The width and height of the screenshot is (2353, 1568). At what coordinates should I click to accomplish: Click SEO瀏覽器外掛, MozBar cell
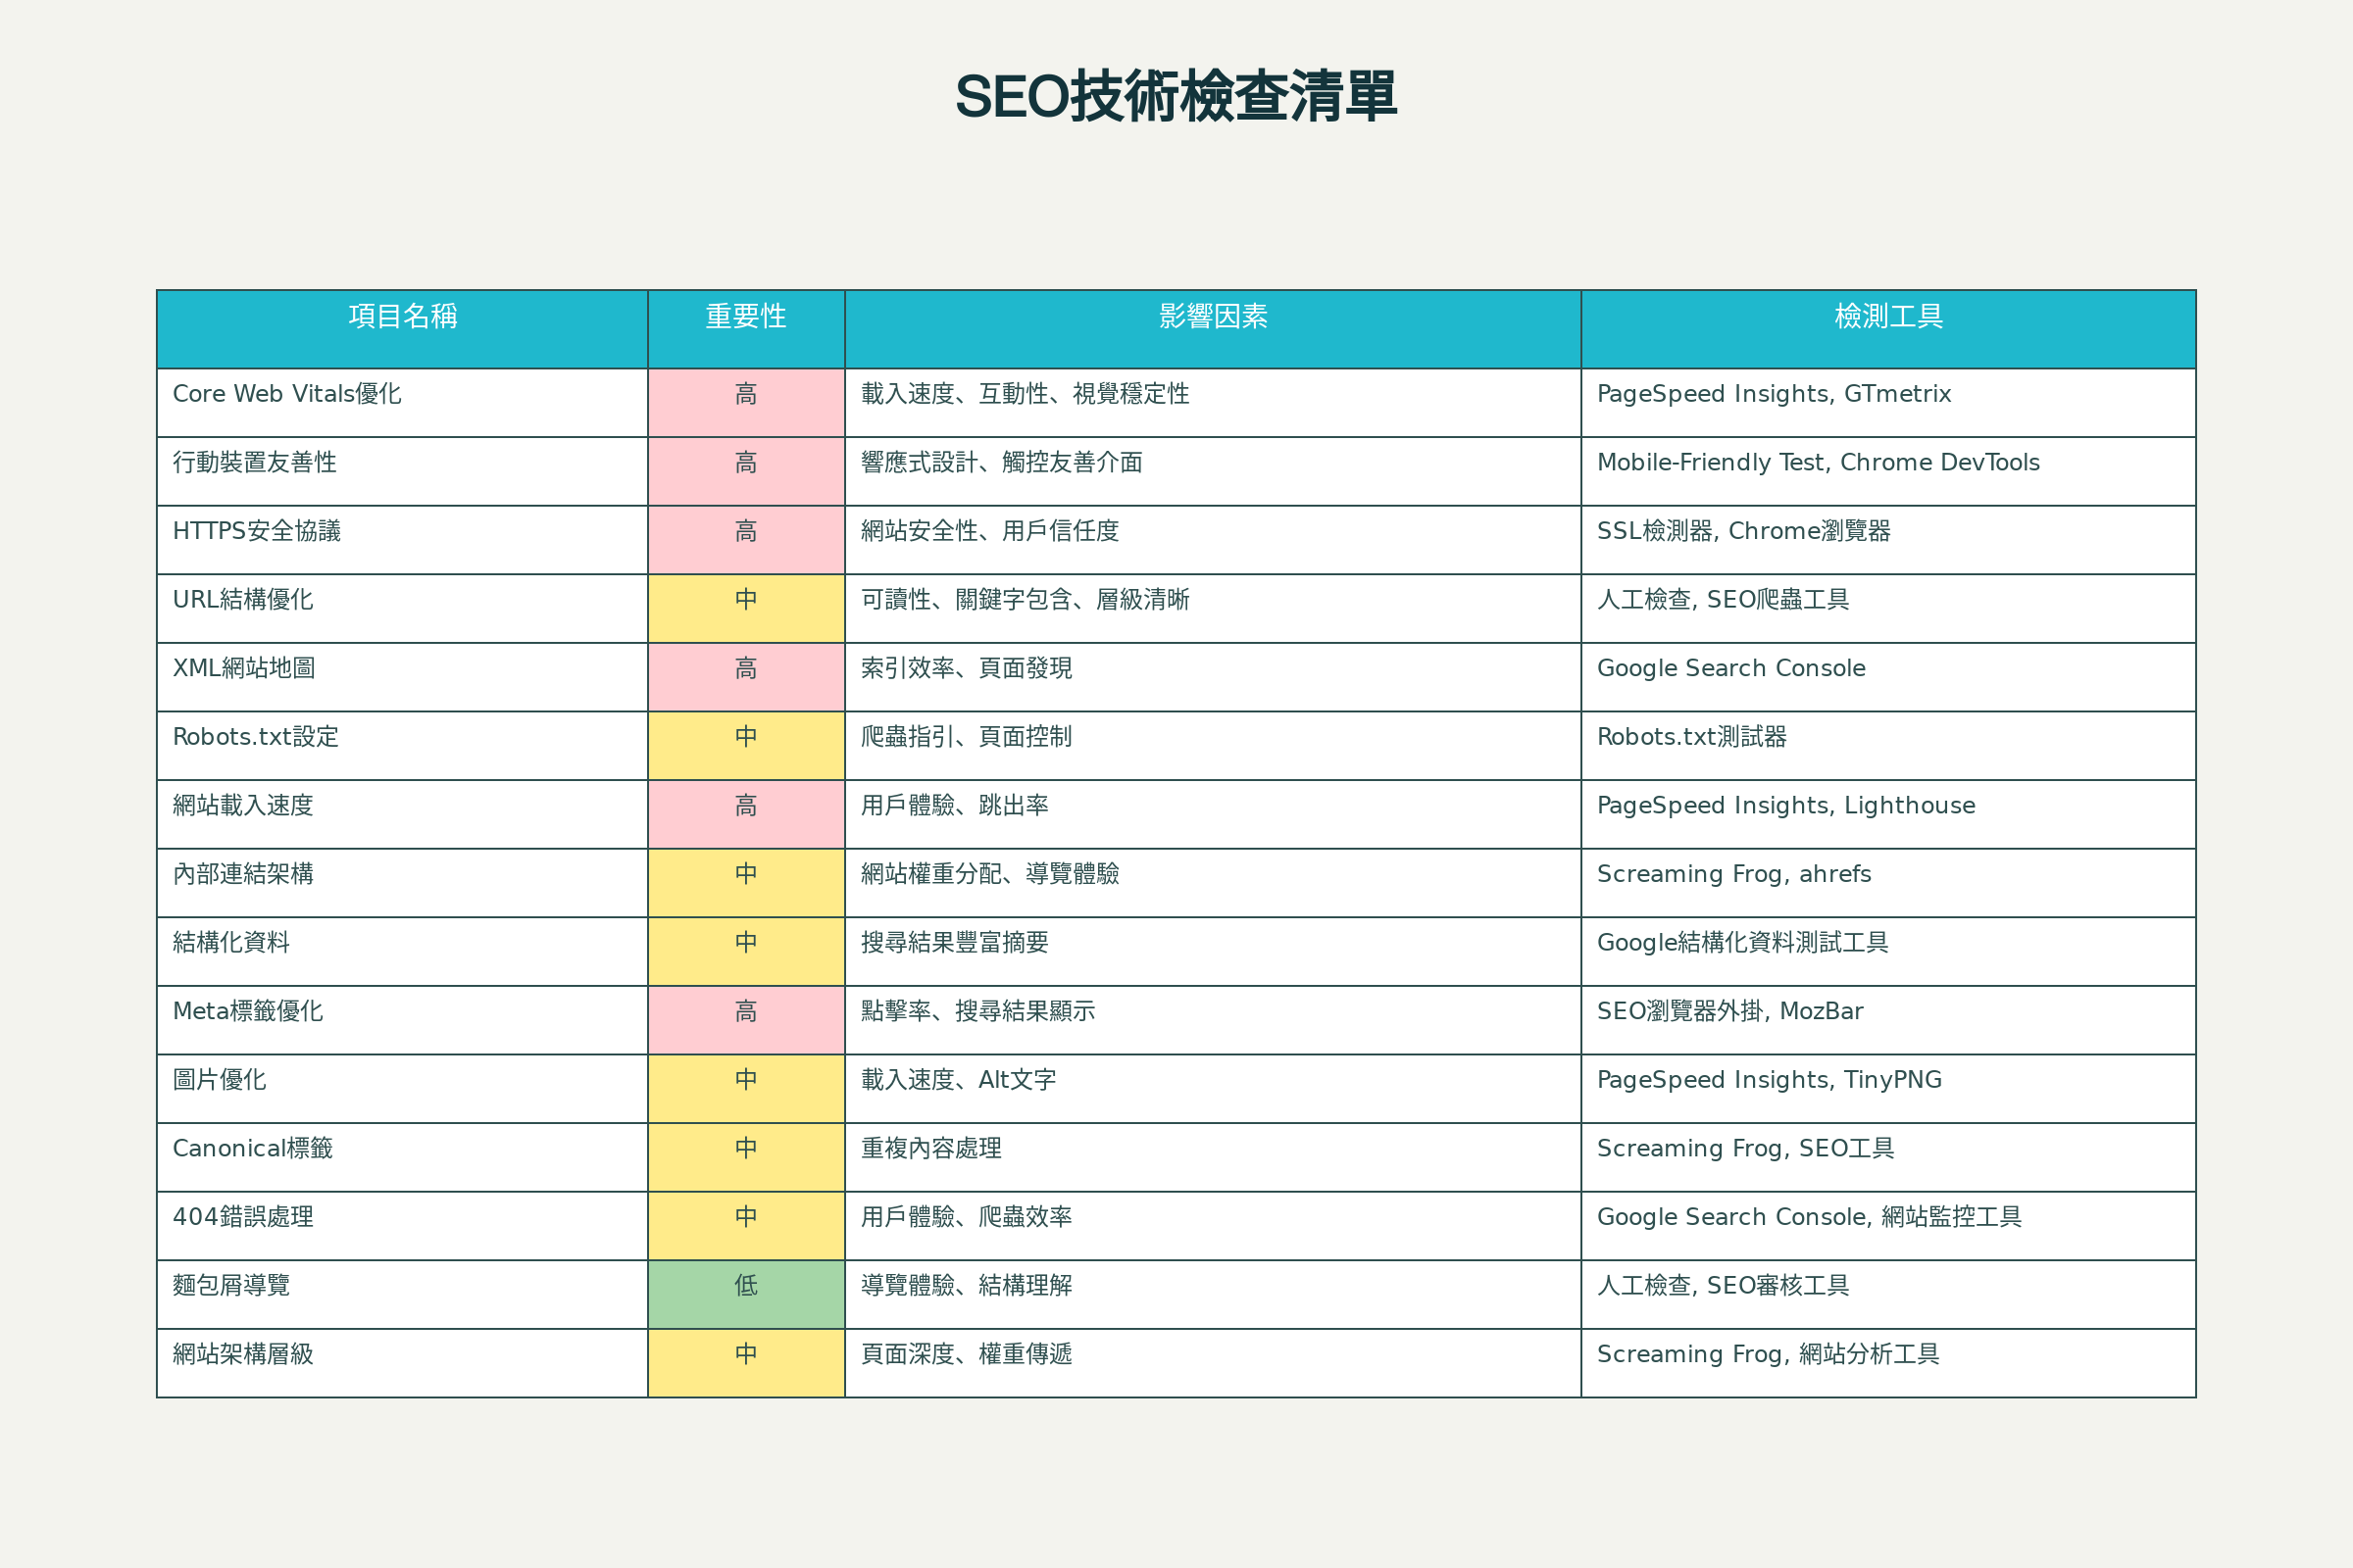point(1889,1020)
